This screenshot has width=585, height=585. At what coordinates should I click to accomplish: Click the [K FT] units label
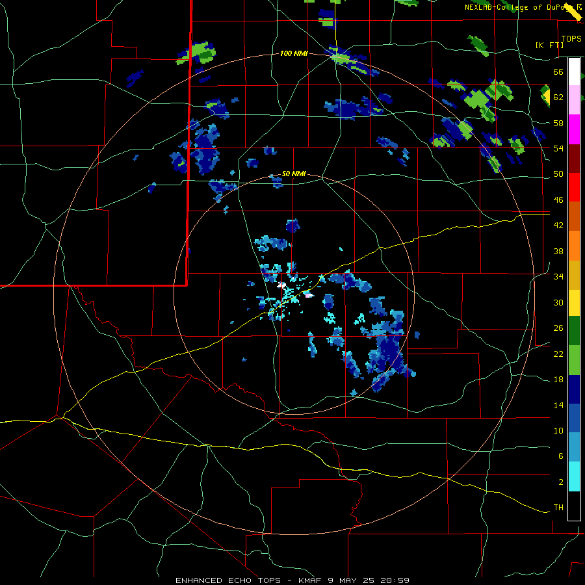coord(549,45)
